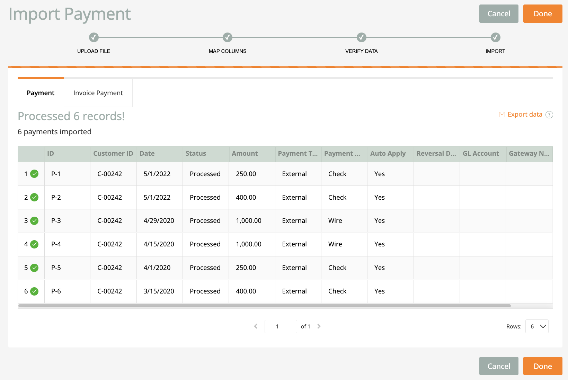568x380 pixels.
Task: Click the 4/1/2020 date cell
Action: point(160,268)
